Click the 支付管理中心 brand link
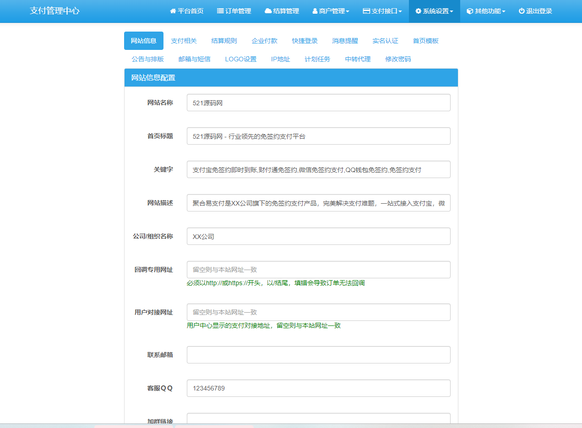The height and width of the screenshot is (428, 582). point(54,11)
